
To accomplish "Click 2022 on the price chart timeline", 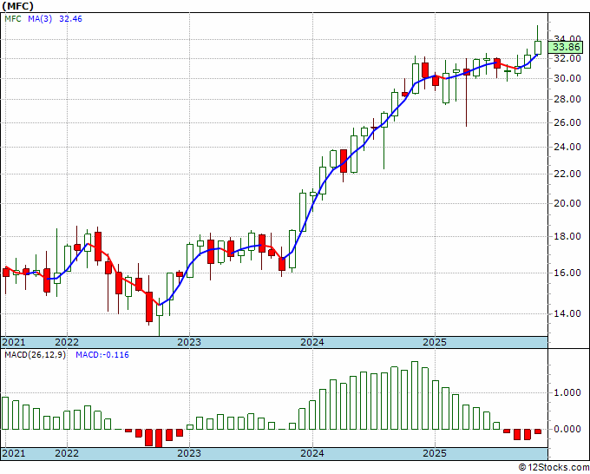I will (67, 342).
